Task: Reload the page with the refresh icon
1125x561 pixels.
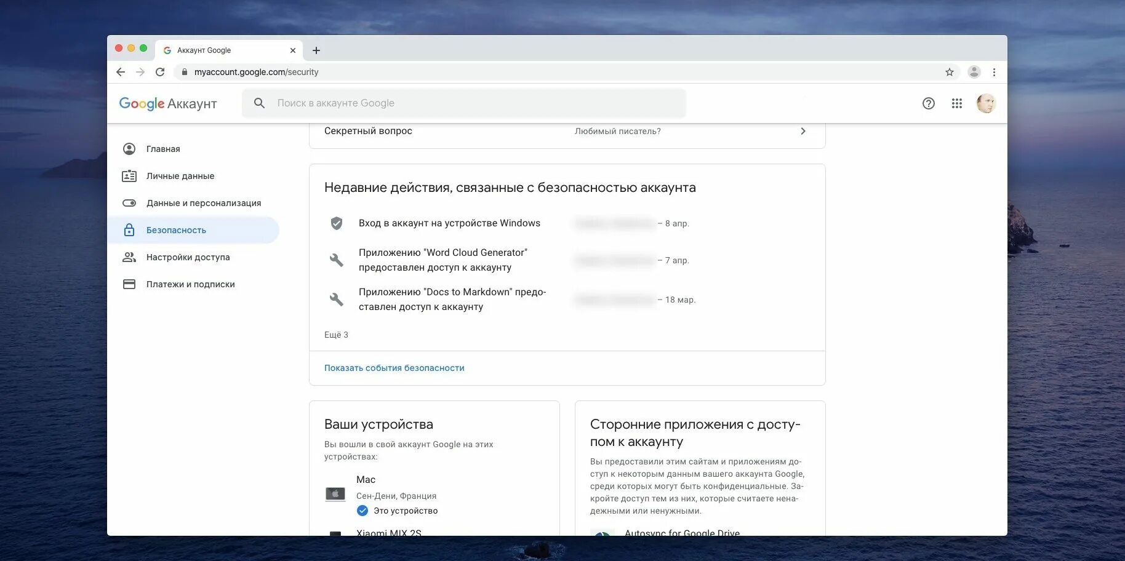Action: 160,72
